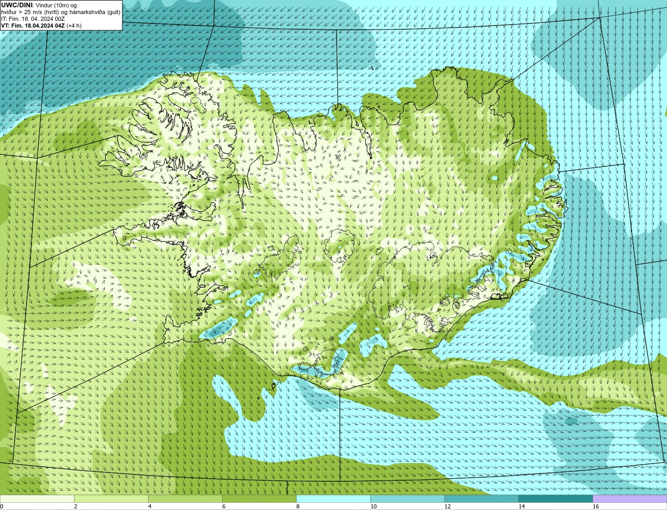Screen dimensions: 667x510
Task: Click the legend scale label '8'
Action: (x=298, y=506)
